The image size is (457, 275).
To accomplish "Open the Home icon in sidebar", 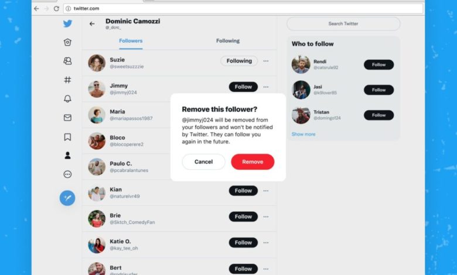I will pos(67,42).
